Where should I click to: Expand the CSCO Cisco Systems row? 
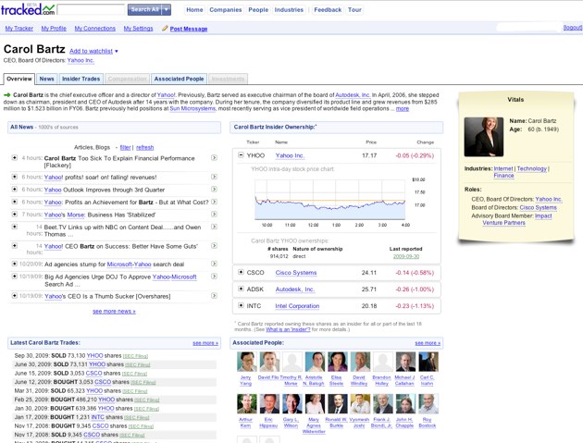pyautogui.click(x=241, y=273)
